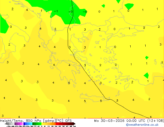Click the [°C] unit label

click(60, 121)
